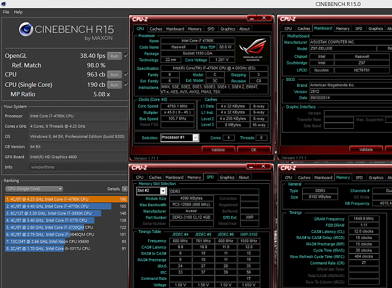Switch to CPU tab in Mainboard CPU-Z window
The width and height of the screenshot is (392, 288).
click(x=288, y=28)
